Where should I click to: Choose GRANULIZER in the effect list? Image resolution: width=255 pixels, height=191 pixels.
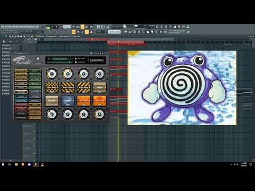coord(35,92)
